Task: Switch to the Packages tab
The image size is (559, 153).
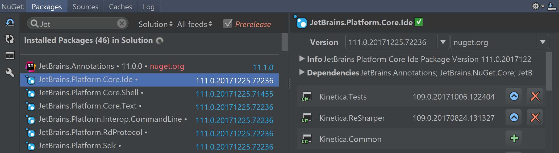Action: (47, 6)
